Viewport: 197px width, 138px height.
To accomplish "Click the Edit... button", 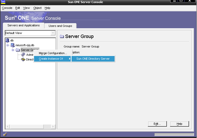I will (157, 124).
